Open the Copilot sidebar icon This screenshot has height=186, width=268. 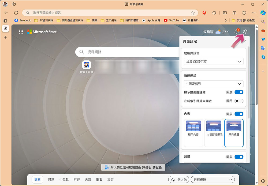pos(263,13)
